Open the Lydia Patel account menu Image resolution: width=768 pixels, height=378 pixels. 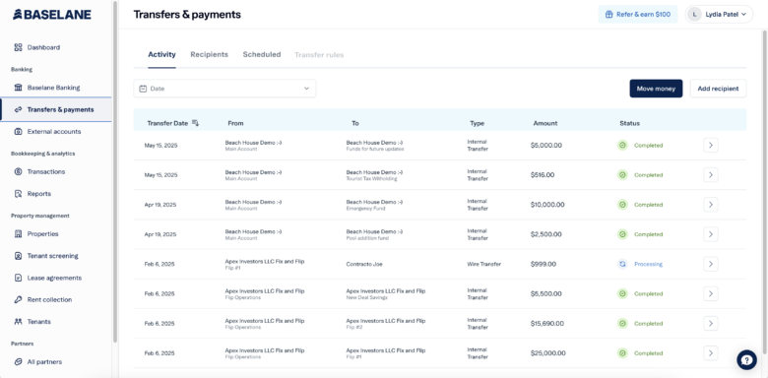point(719,14)
